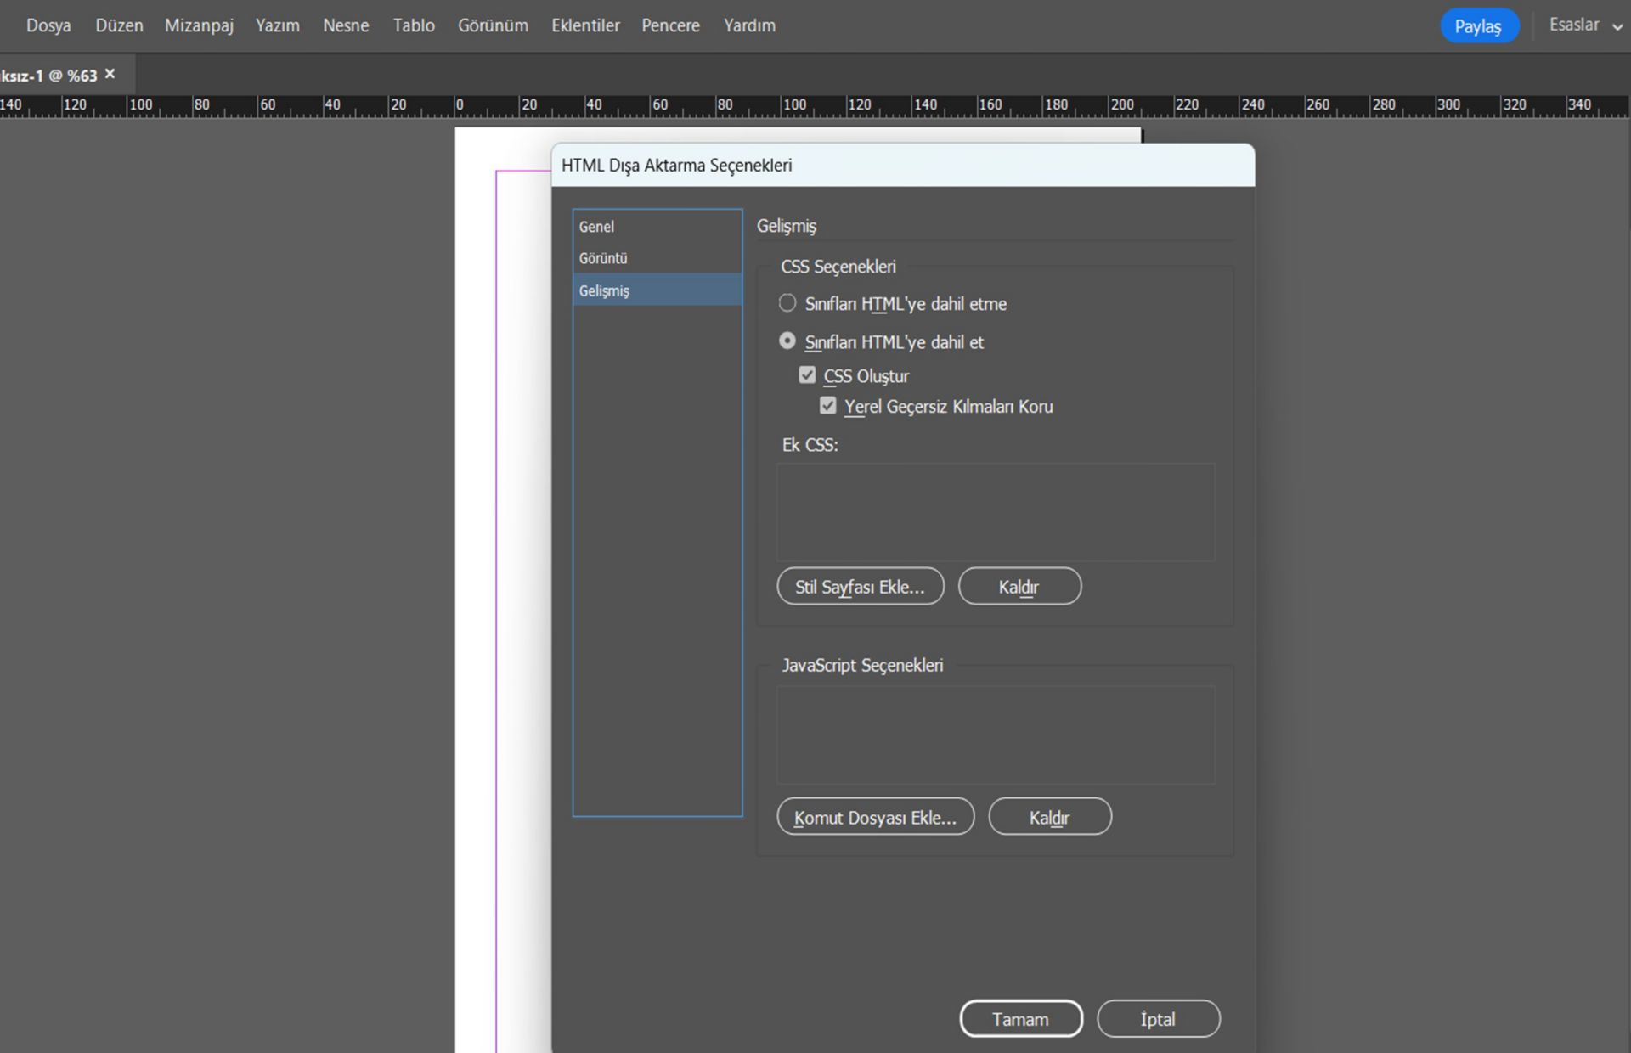Select 'Sınıfları HTML'ye dahil etme' radio button

787,303
